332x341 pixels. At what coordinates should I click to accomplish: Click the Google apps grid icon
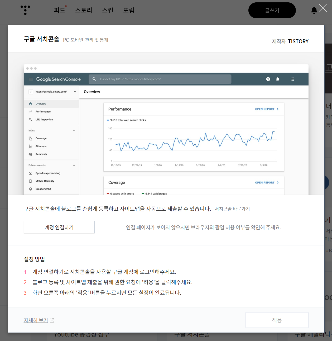292,79
